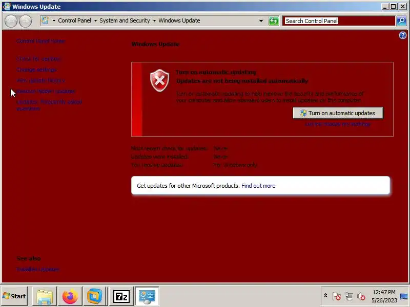Click Turn on automatic updates button
This screenshot has height=307, width=410.
[338, 113]
